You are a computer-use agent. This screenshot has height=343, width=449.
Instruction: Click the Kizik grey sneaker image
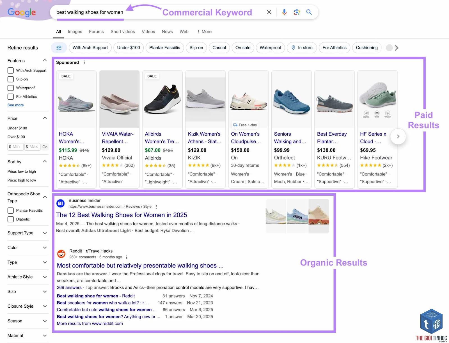click(205, 100)
